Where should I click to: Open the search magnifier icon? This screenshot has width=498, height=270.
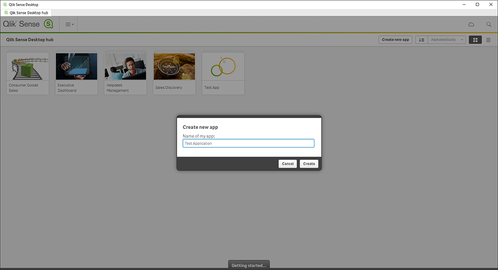489,25
